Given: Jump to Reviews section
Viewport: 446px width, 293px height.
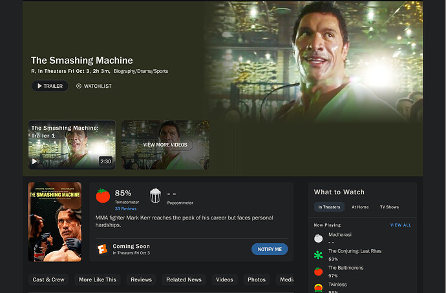Looking at the screenshot, I should coord(142,279).
